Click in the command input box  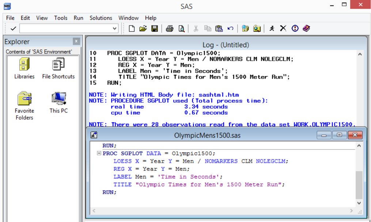click(65, 29)
